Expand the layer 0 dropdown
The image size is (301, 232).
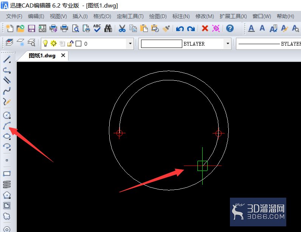point(130,43)
